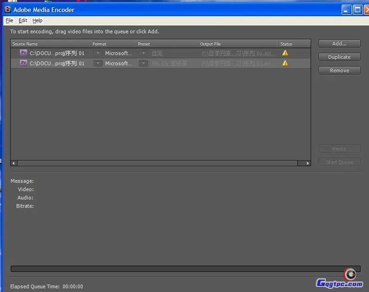369x292 pixels.
Task: Click the Add... button
Action: point(339,43)
